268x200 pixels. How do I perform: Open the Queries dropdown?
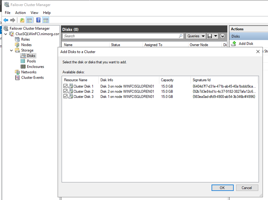point(196,36)
